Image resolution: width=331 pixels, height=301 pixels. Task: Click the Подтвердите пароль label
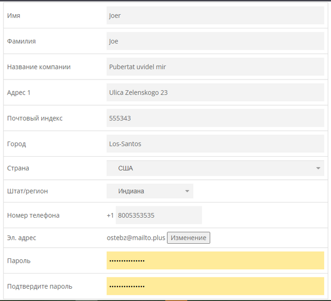[40, 286]
